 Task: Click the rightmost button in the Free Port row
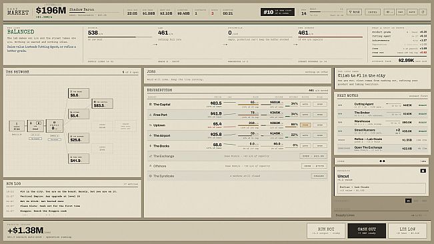click(320, 115)
